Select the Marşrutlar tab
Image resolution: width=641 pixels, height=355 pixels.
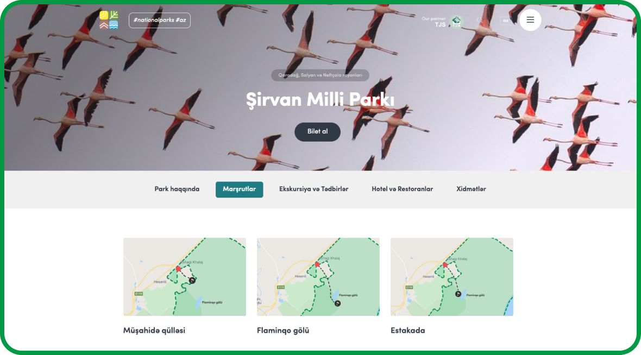pos(239,189)
